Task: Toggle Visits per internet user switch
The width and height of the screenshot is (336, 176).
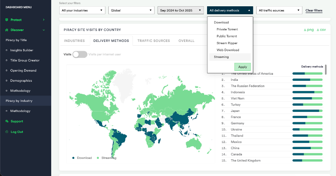Action: point(79,54)
